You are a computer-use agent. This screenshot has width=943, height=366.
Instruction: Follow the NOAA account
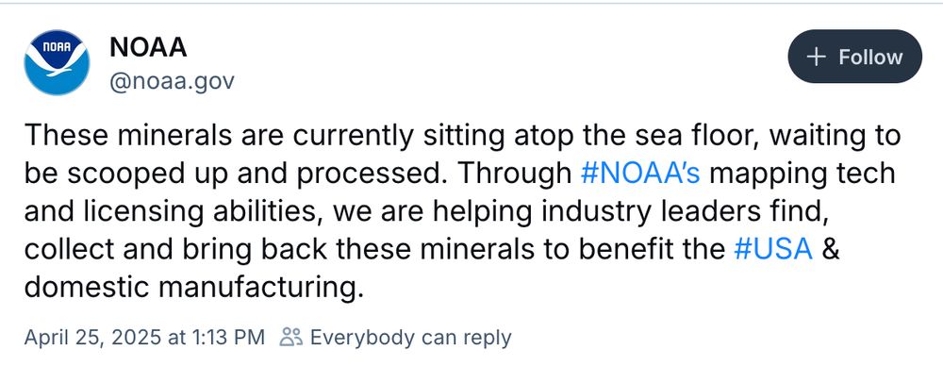[854, 57]
